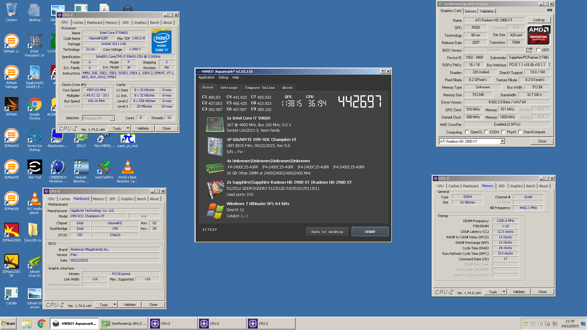Expand Tools dropdown arrow in CPU-Z Mainboard window

click(115, 305)
